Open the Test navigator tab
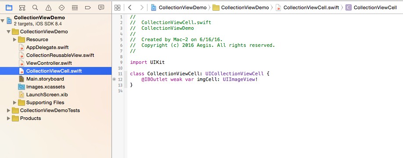403x158 pixels. (62, 7)
